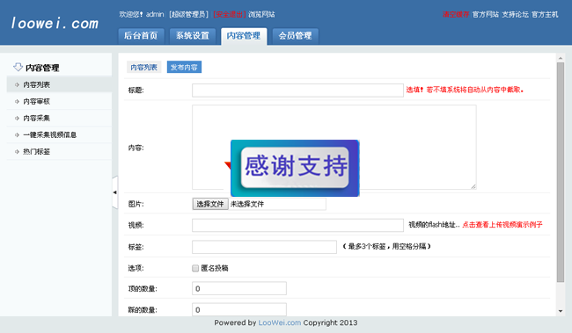Open the 浏览网站 link
This screenshot has height=333, width=572.
261,14
